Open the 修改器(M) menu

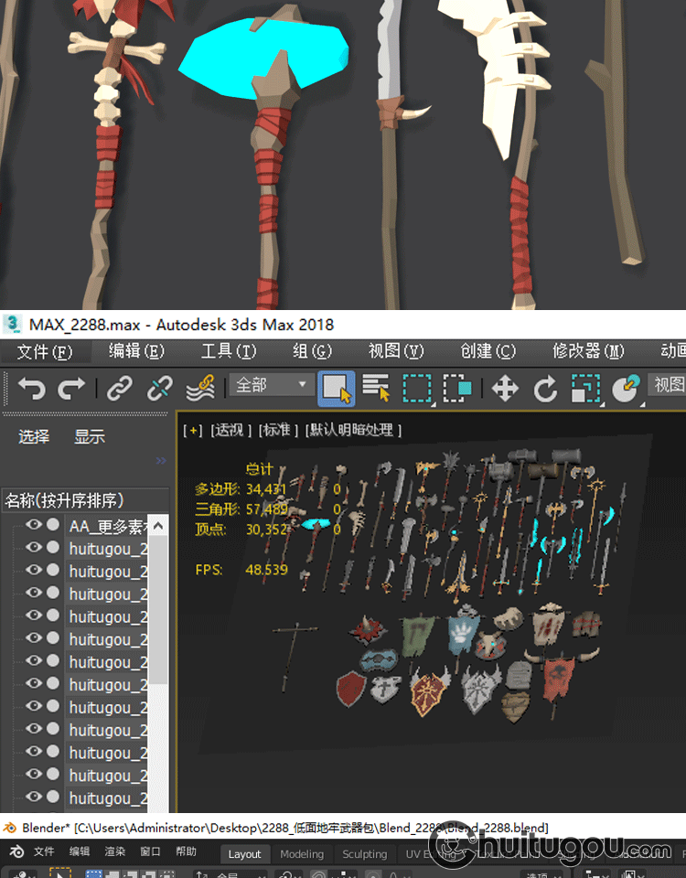click(x=588, y=351)
